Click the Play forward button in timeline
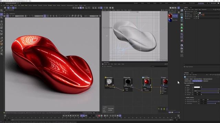 click(70, 115)
